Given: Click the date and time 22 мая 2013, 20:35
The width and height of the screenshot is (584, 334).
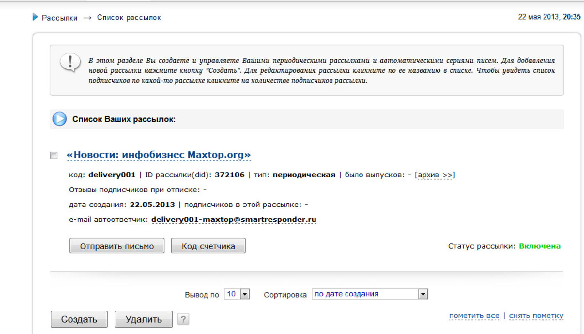Looking at the screenshot, I should click(549, 17).
